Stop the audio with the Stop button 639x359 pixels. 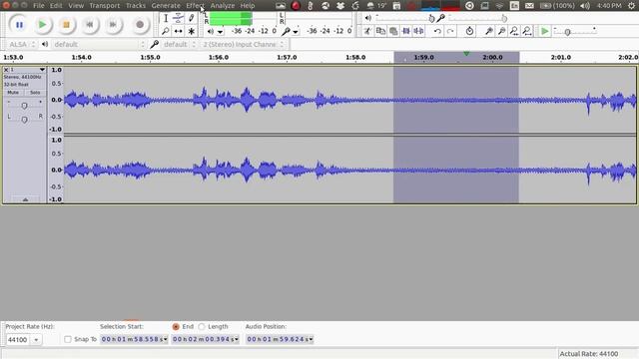coord(66,25)
